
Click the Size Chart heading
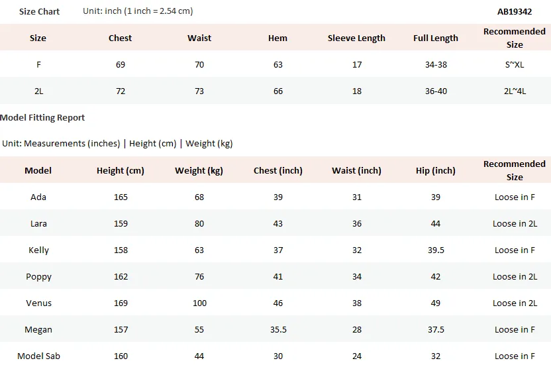pos(39,12)
